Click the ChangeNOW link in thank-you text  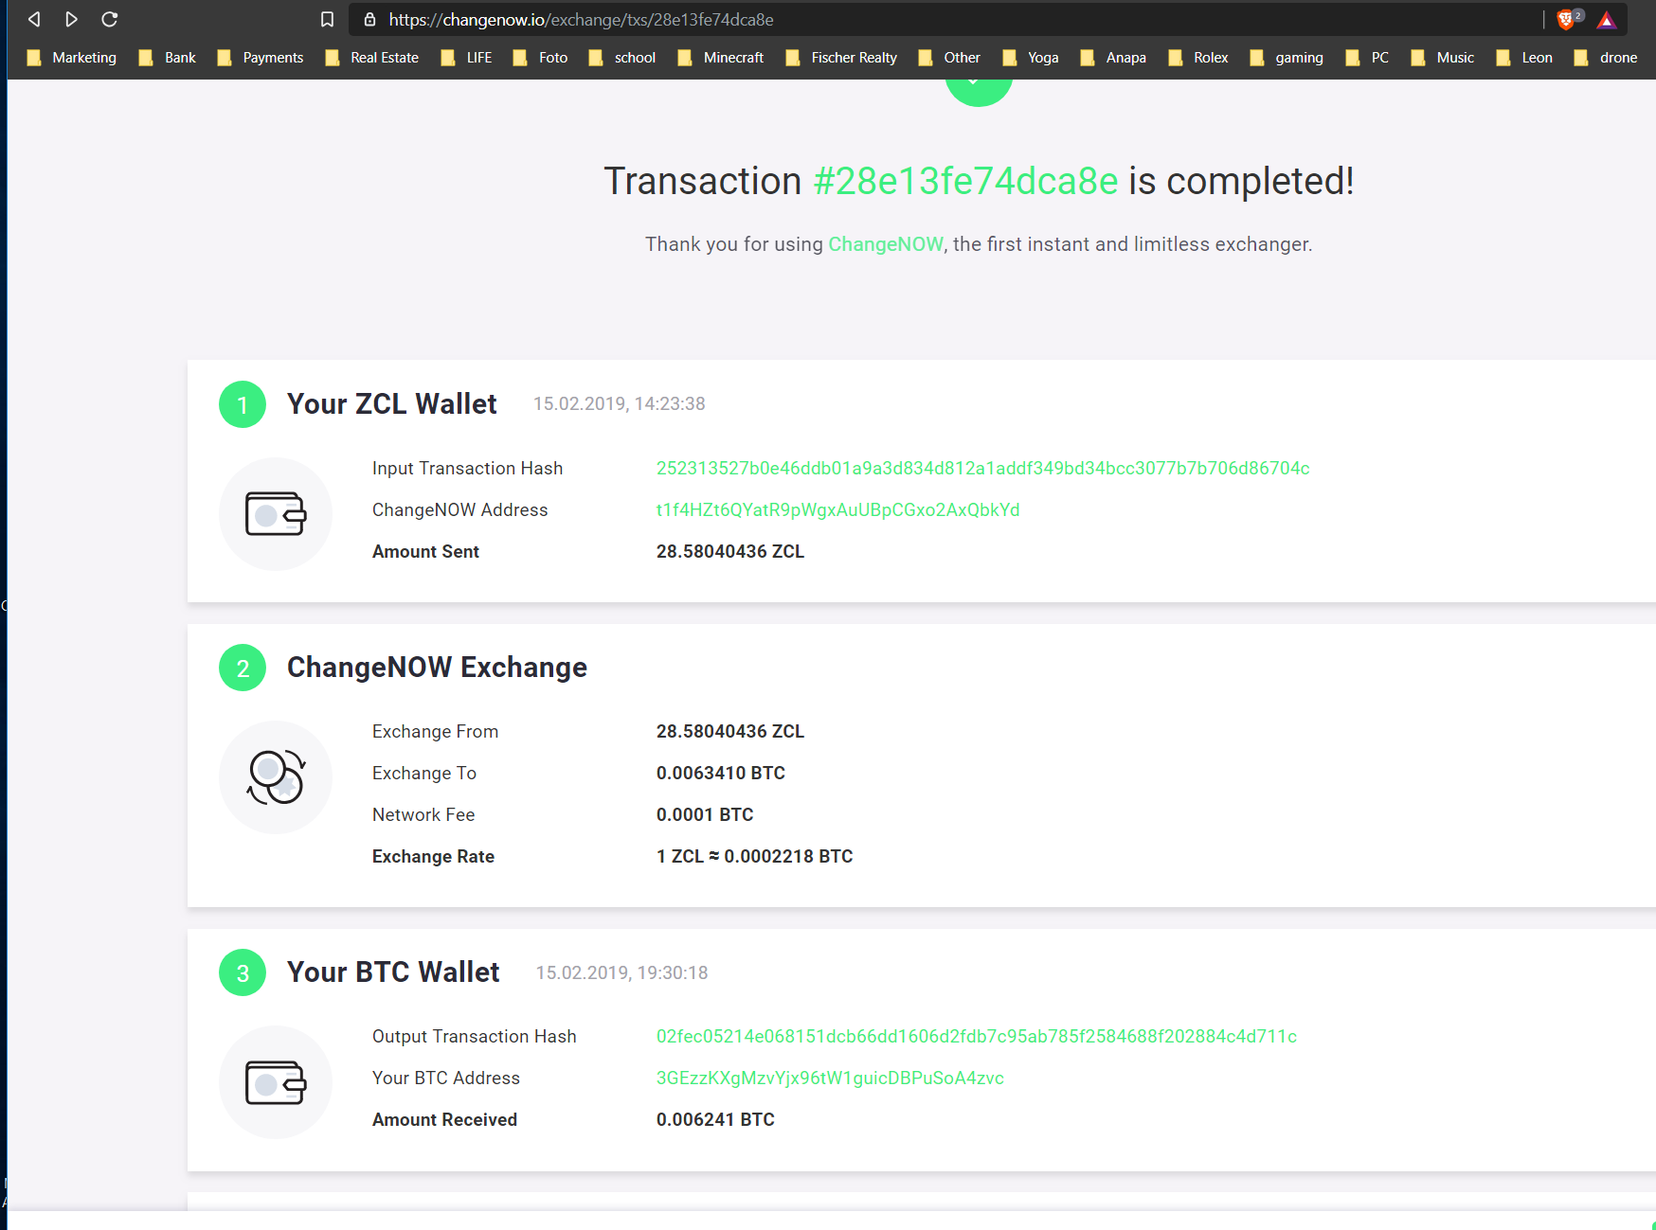(885, 244)
